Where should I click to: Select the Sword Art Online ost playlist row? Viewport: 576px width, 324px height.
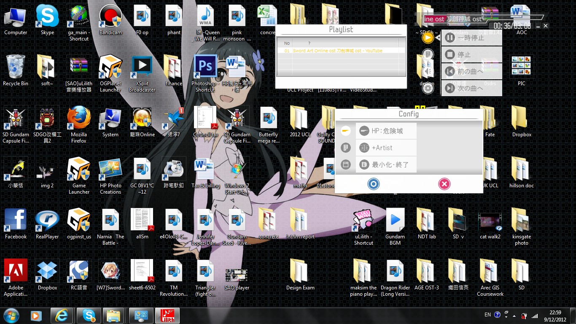[x=341, y=51]
